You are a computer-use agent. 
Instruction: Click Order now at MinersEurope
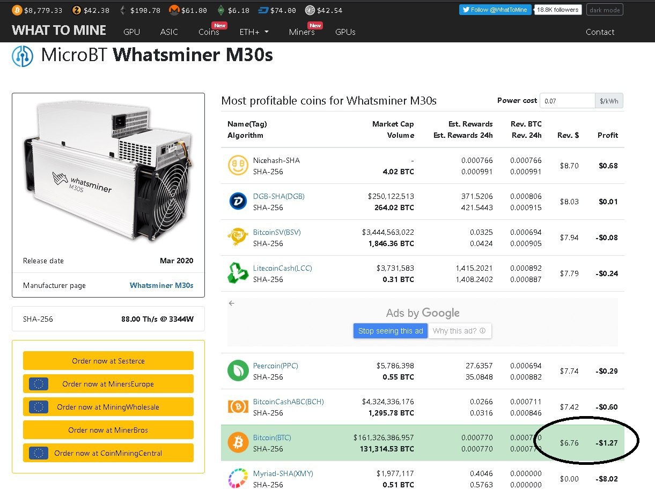click(108, 384)
